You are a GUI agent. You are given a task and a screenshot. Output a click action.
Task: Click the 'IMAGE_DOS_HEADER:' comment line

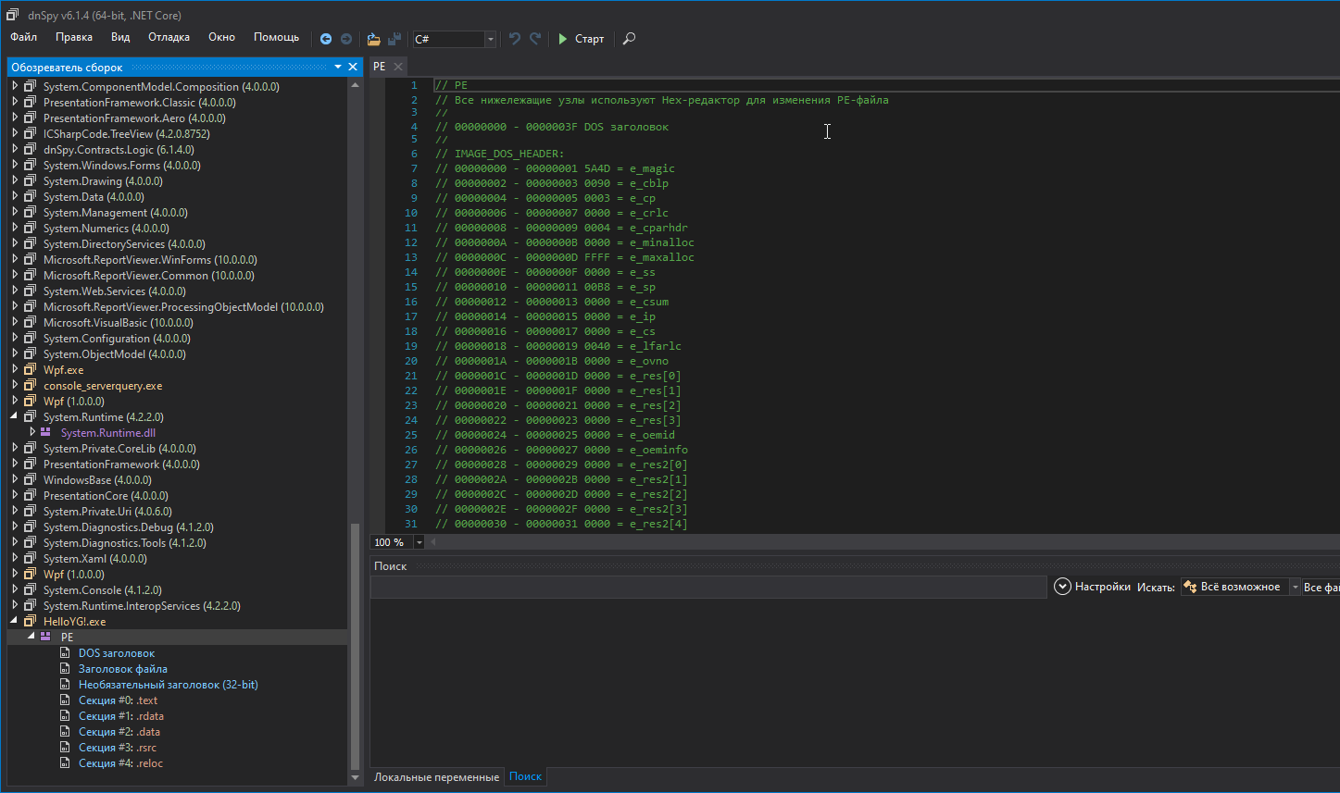[499, 154]
